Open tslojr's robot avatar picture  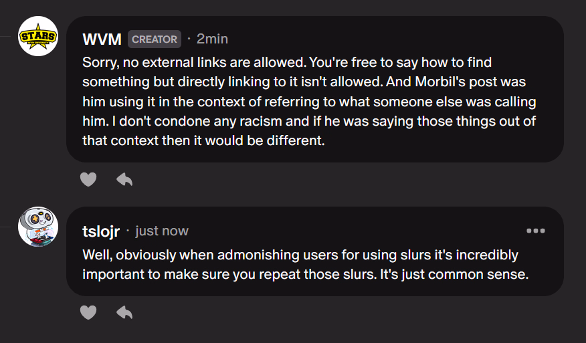click(38, 227)
